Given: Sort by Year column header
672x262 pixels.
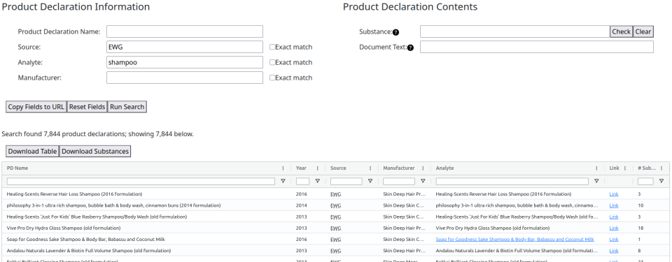Looking at the screenshot, I should tap(301, 168).
